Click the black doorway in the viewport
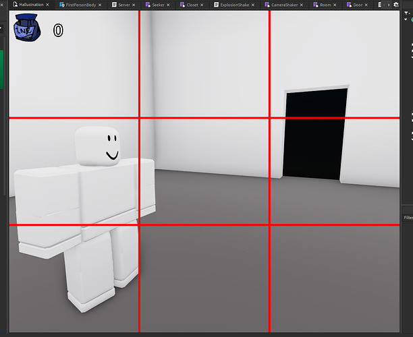Screen dimensions: 413x337 pyautogui.click(x=314, y=134)
